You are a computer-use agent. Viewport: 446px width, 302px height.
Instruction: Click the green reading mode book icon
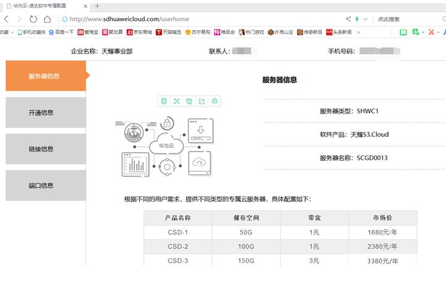click(403, 32)
